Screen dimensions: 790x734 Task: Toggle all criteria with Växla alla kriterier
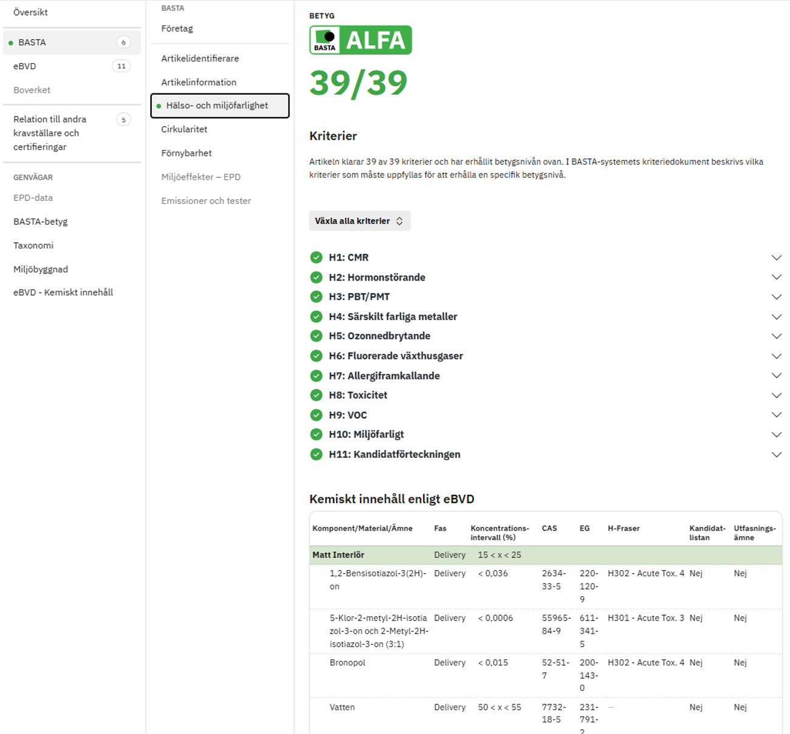[x=359, y=221]
